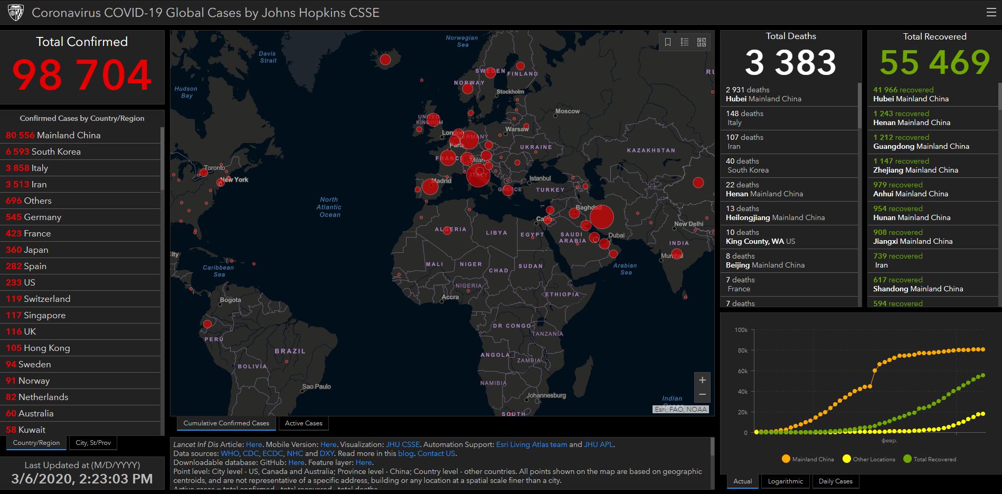Image resolution: width=1002 pixels, height=494 pixels.
Task: Open the map bookmarks icon
Action: click(x=668, y=42)
